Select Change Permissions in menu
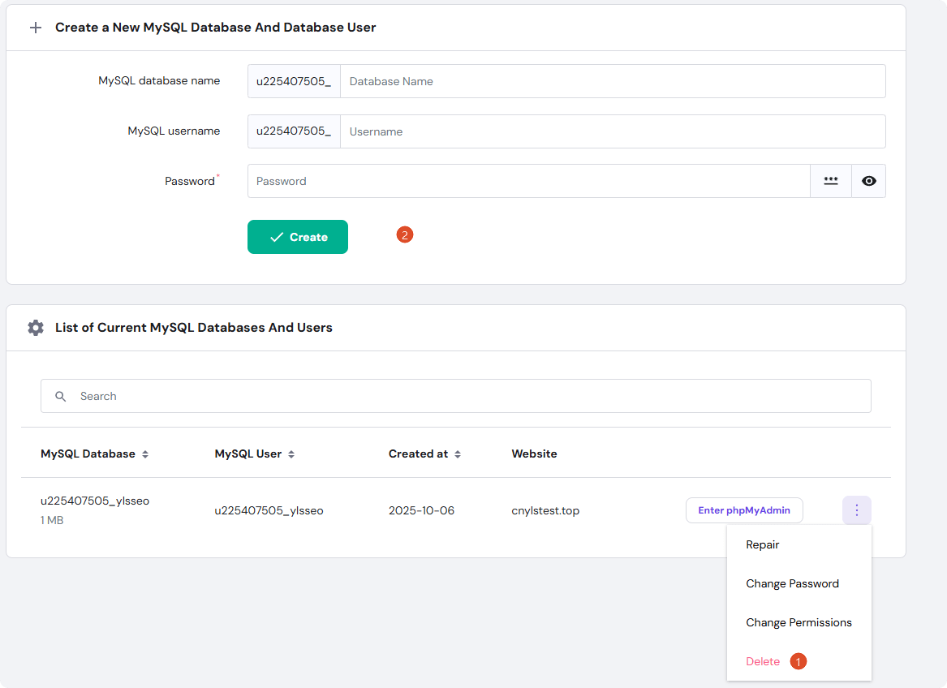Image resolution: width=947 pixels, height=688 pixels. coord(798,622)
